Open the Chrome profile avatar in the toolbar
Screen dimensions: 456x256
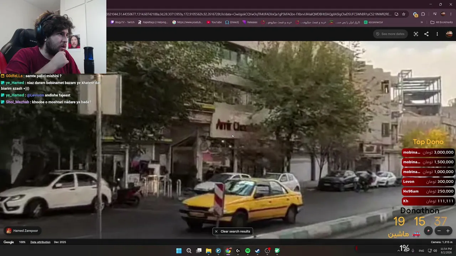tap(443, 14)
